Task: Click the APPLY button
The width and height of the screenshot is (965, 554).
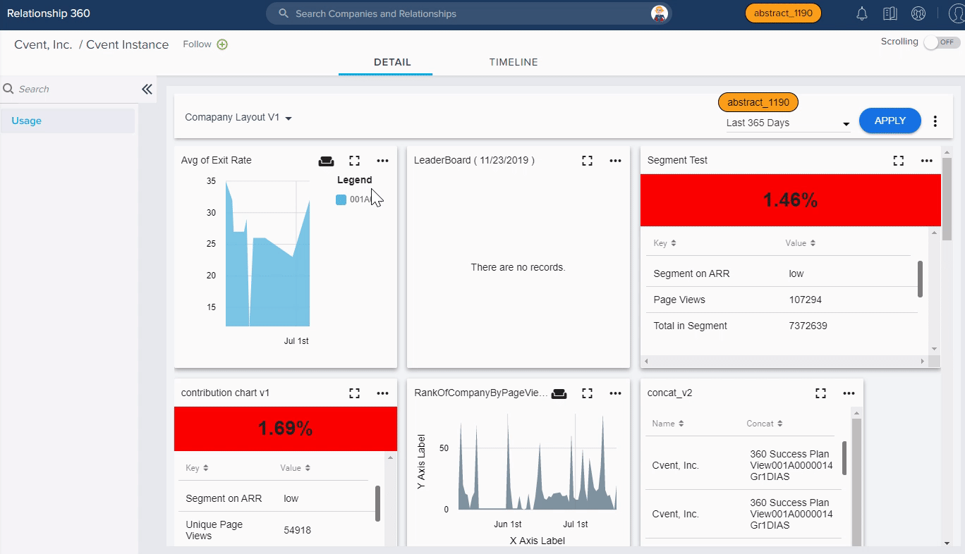Action: (890, 121)
